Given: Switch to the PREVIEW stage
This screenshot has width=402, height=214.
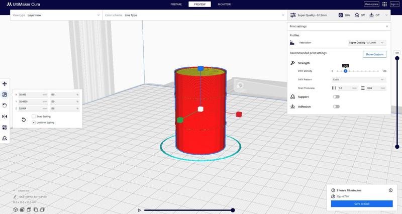Looking at the screenshot, I should click(x=199, y=4).
